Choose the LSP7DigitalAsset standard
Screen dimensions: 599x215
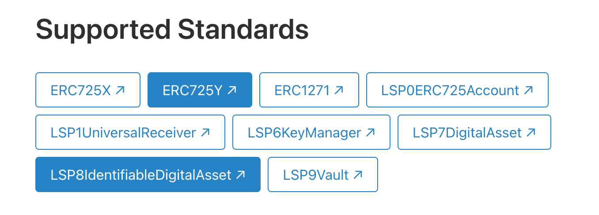click(x=467, y=133)
